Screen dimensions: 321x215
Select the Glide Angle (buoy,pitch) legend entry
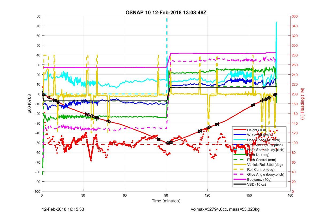(266, 175)
